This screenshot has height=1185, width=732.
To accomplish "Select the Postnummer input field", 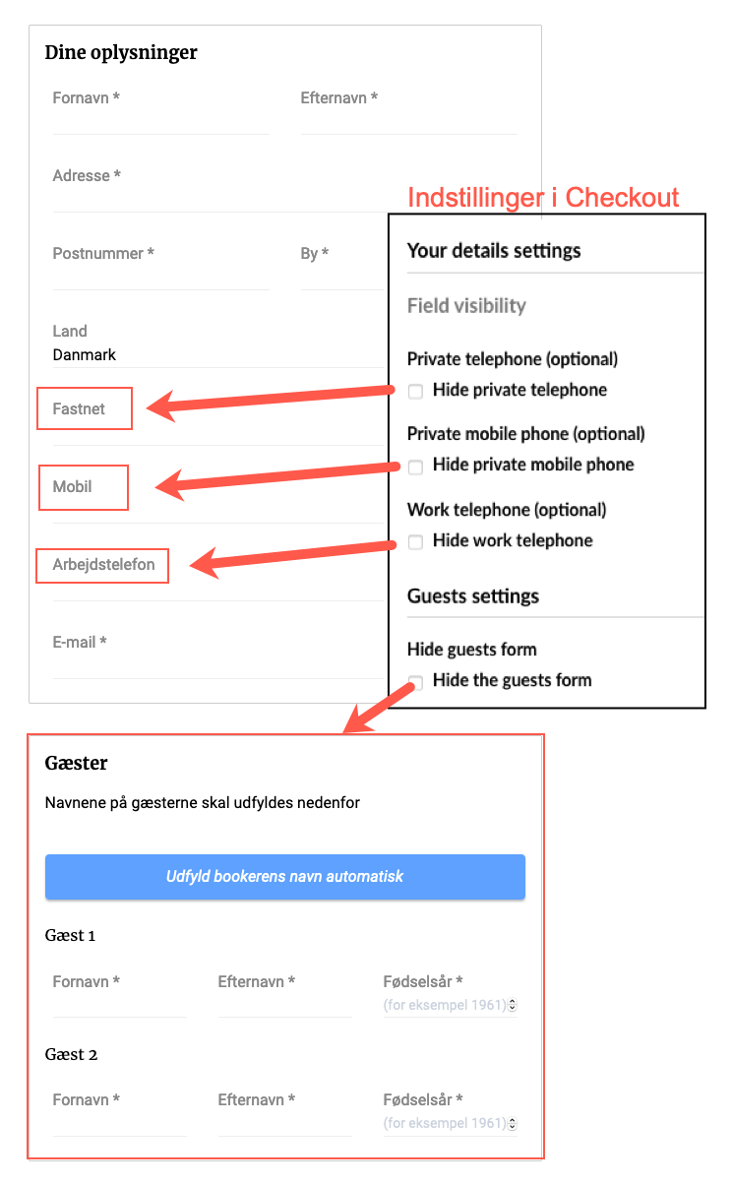I will click(x=161, y=266).
